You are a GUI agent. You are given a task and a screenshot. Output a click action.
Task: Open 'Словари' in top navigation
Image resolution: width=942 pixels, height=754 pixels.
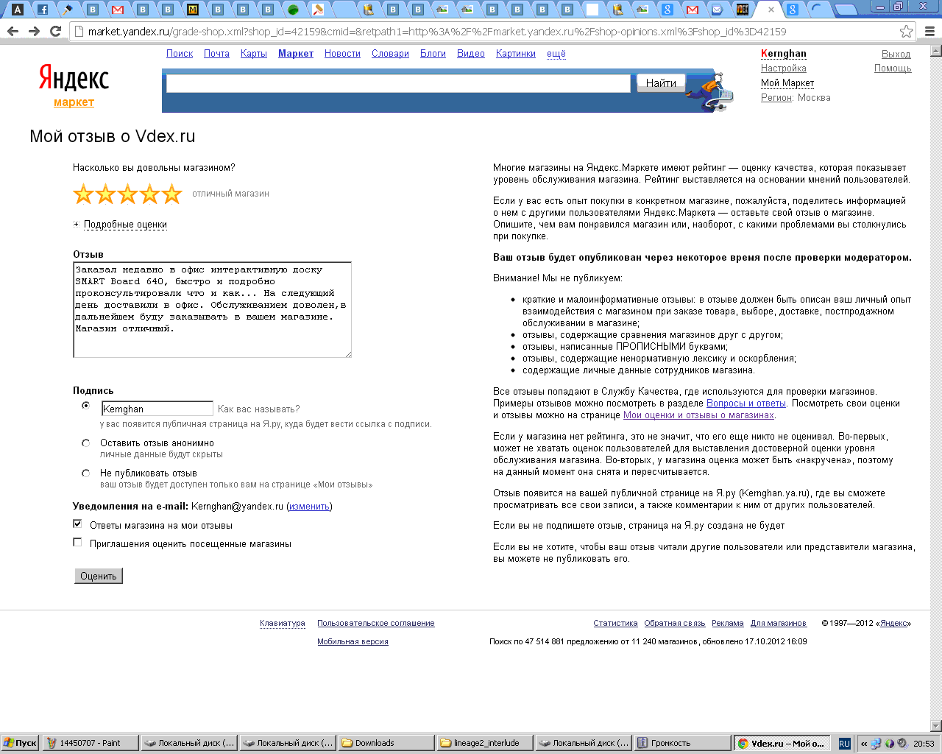(x=390, y=54)
